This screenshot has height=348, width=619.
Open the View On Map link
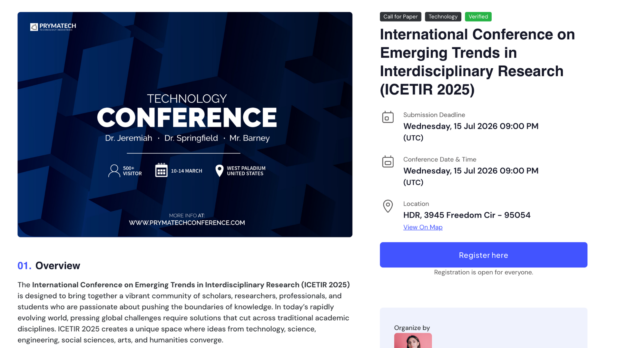coord(423,227)
